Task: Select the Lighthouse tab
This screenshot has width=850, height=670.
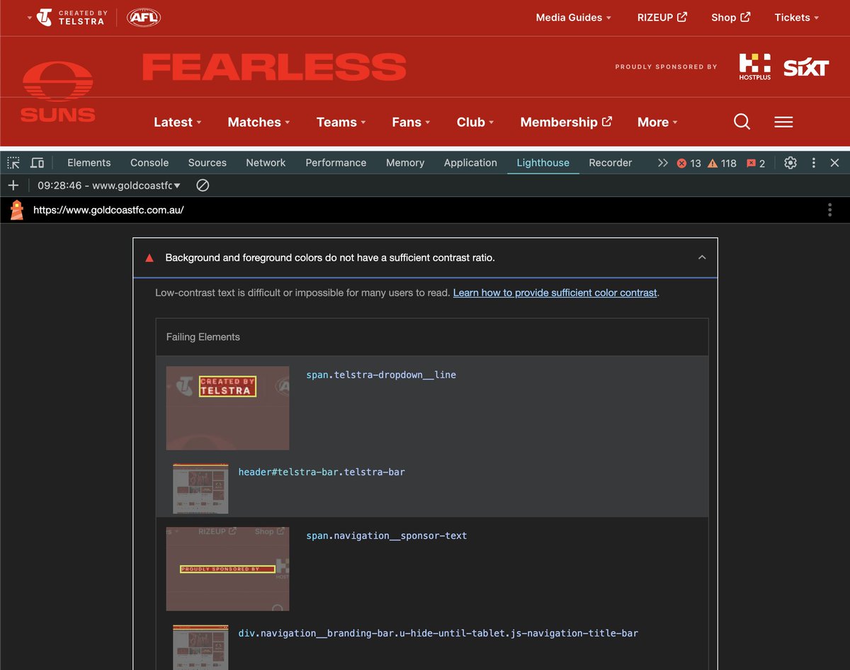Action: (x=543, y=163)
